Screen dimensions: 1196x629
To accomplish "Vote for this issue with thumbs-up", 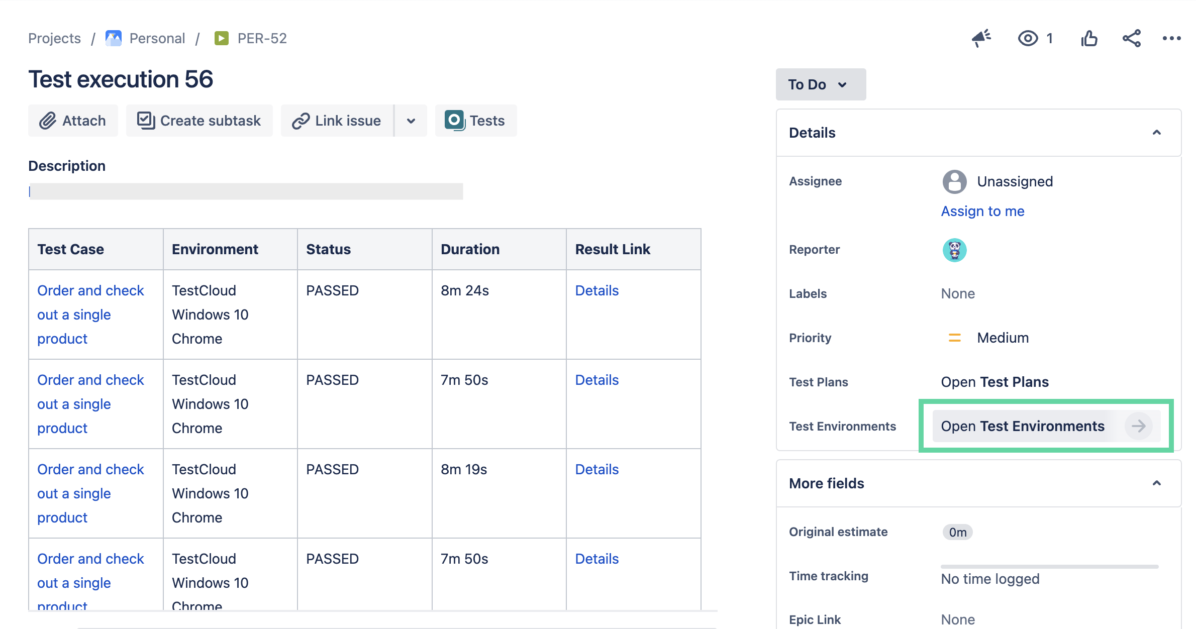I will tap(1089, 38).
